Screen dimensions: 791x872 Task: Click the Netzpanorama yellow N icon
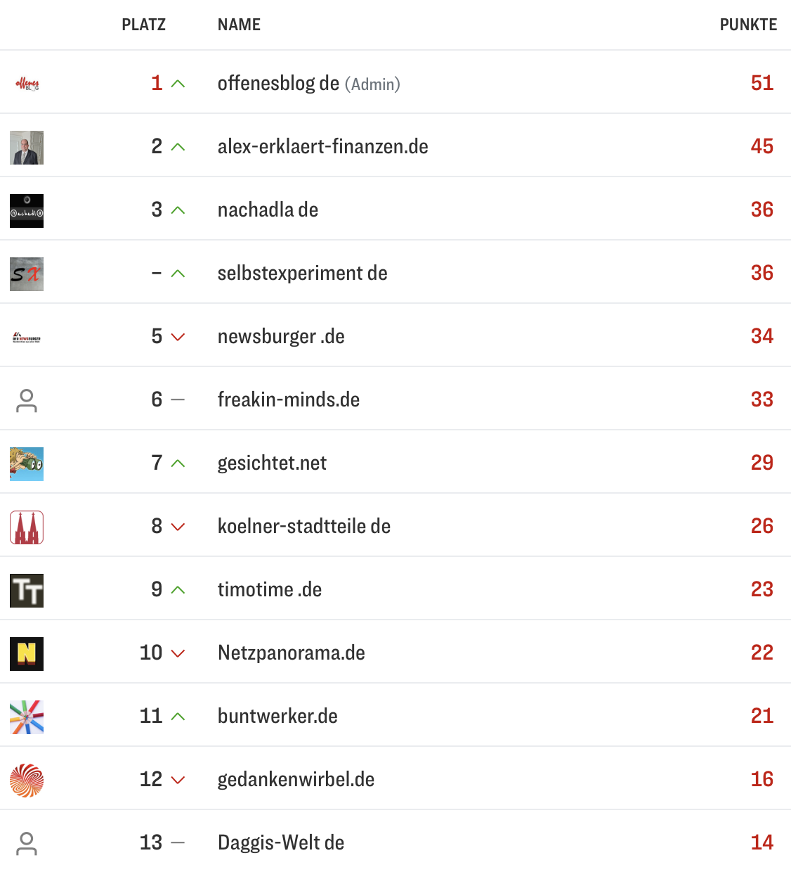tap(27, 654)
